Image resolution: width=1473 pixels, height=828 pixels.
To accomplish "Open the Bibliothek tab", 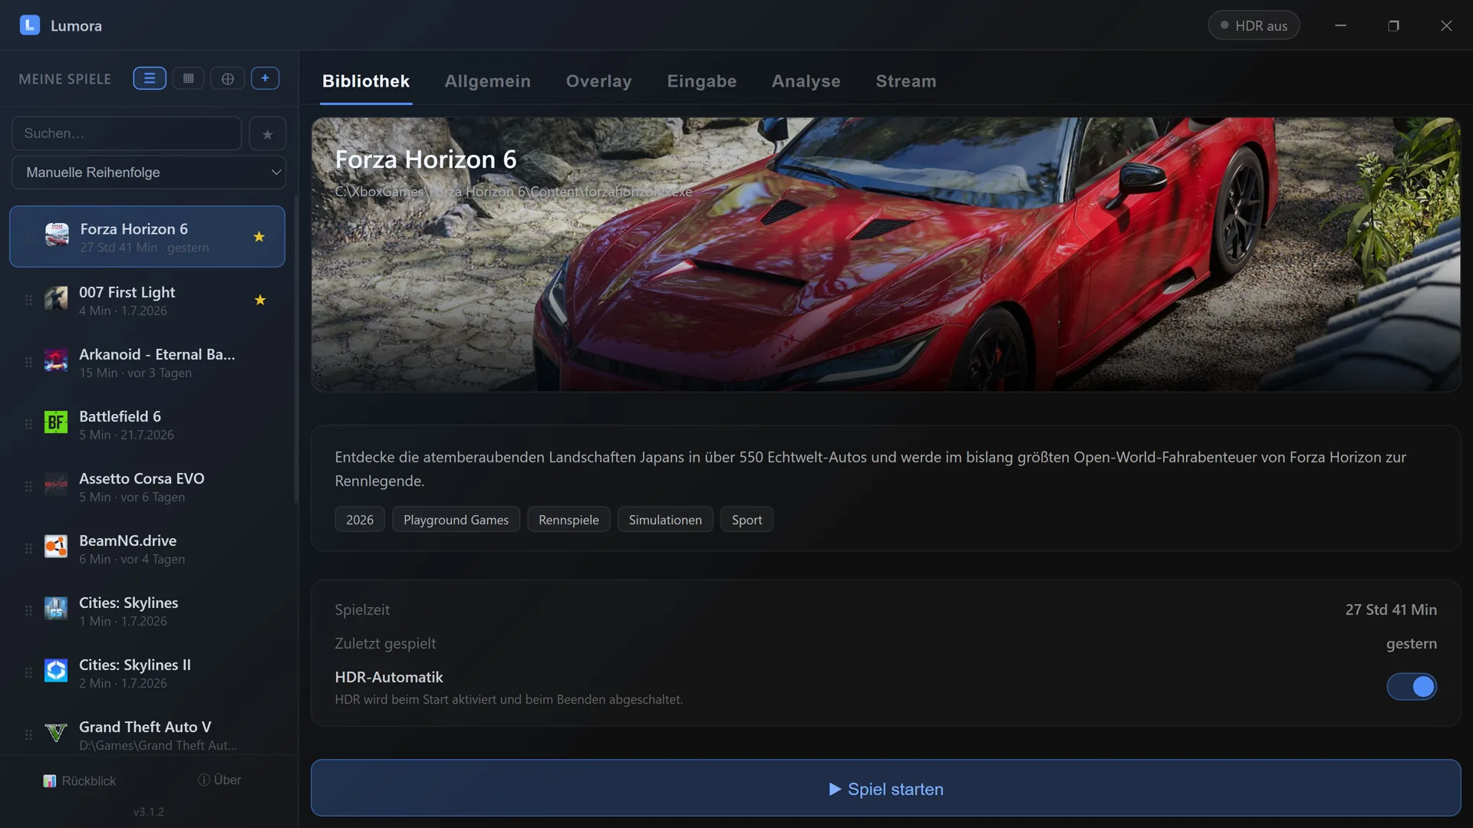I will click(366, 81).
